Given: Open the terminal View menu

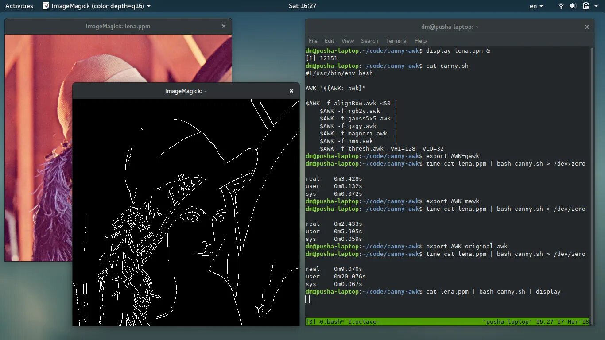Looking at the screenshot, I should [x=348, y=41].
